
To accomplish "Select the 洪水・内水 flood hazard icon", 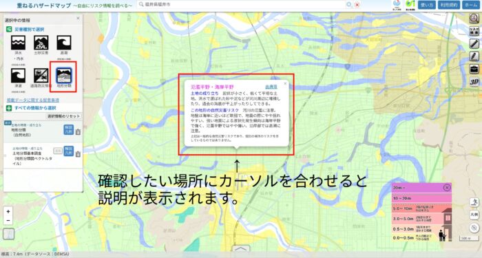I will point(18,43).
